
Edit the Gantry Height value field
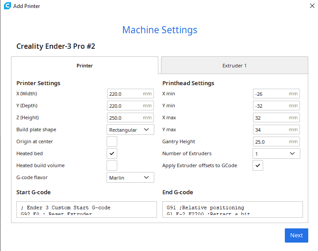tap(276, 142)
